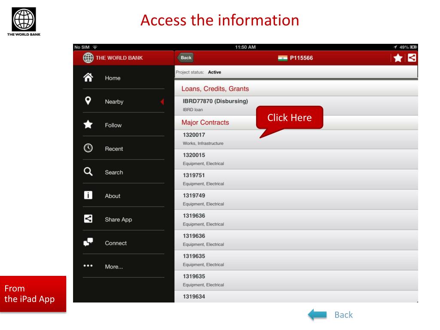
Task: Open the Recent menu item
Action: click(123, 148)
